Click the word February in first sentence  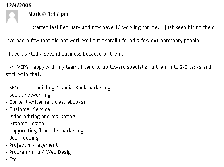(x=70, y=27)
